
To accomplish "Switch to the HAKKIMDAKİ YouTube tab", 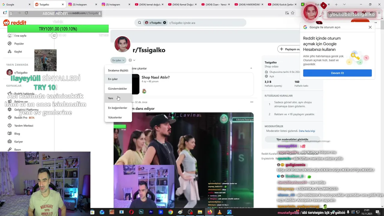I will 249,4.
